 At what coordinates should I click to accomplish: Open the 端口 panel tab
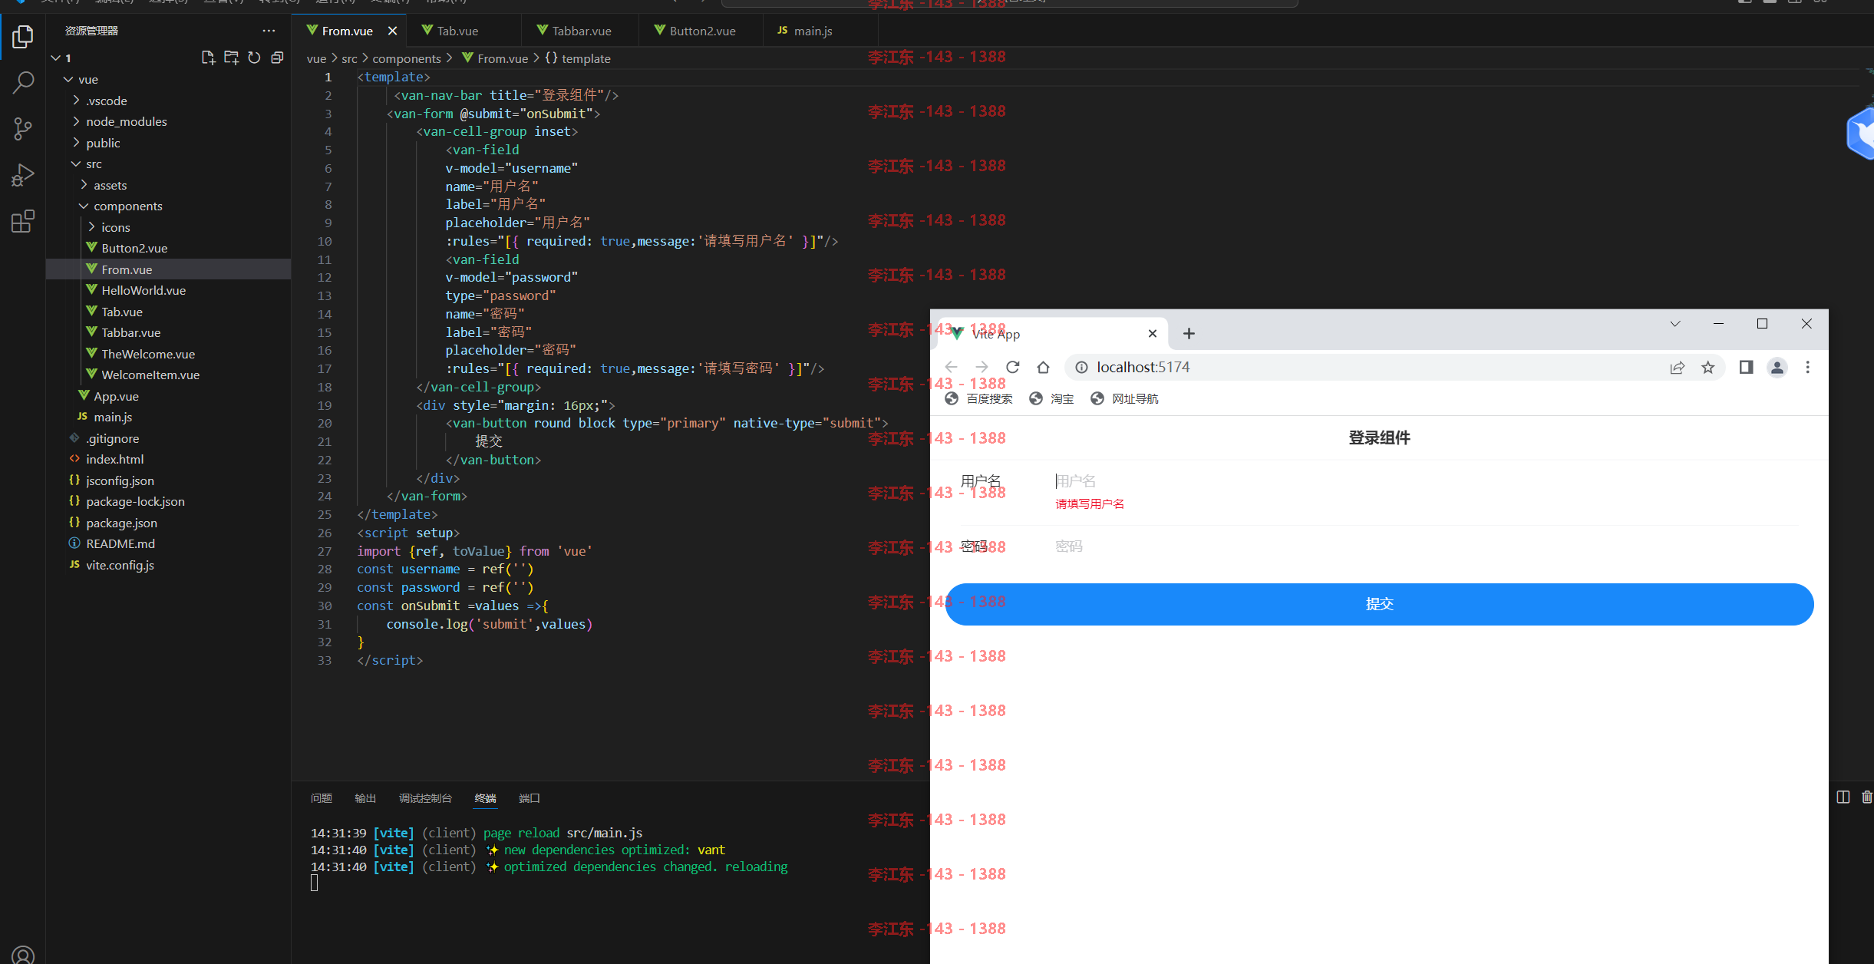530,798
